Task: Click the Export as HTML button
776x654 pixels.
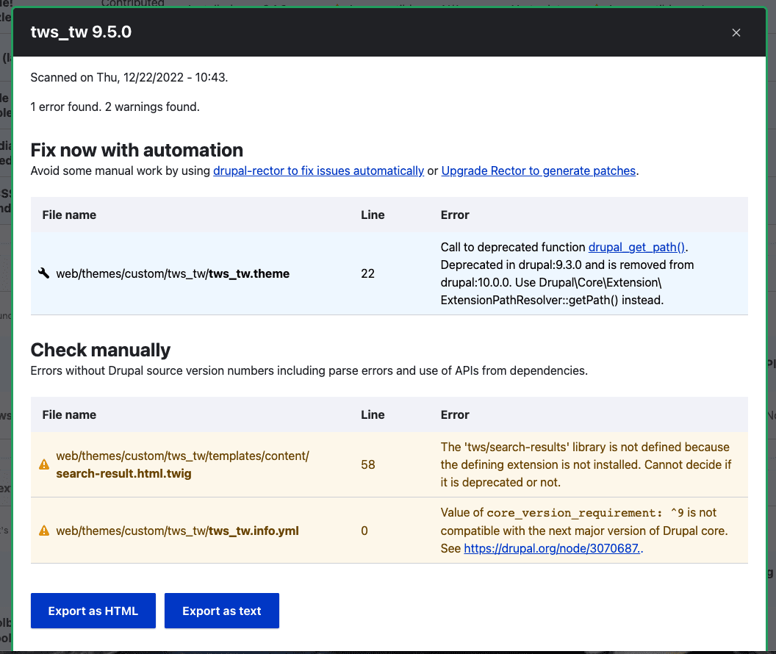Action: pyautogui.click(x=93, y=610)
